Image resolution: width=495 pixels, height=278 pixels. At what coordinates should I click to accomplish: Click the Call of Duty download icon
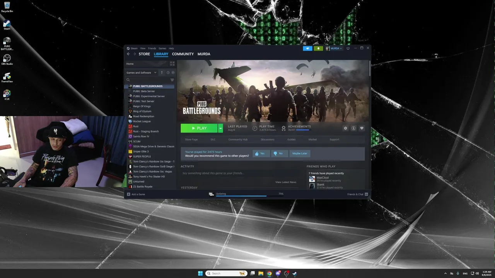pos(211,194)
